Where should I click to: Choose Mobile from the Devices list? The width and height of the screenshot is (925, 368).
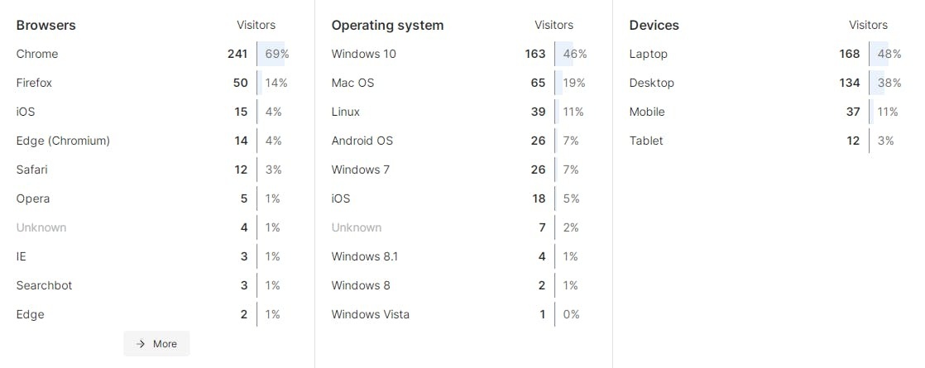[x=765, y=112]
